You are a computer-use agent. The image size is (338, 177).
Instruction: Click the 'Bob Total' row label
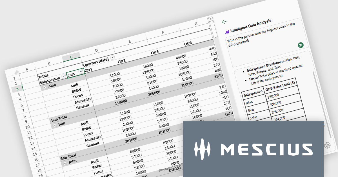click(68, 157)
